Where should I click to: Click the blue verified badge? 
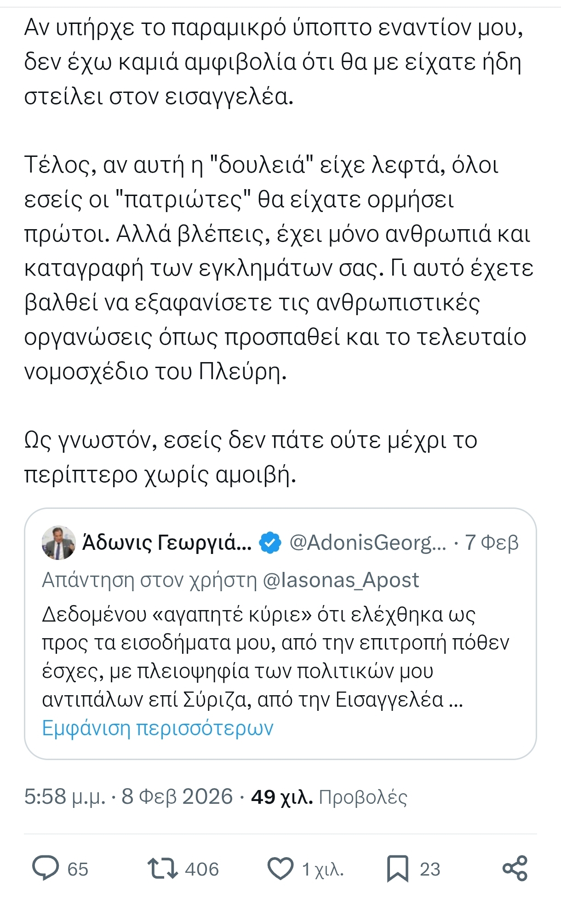(x=270, y=543)
